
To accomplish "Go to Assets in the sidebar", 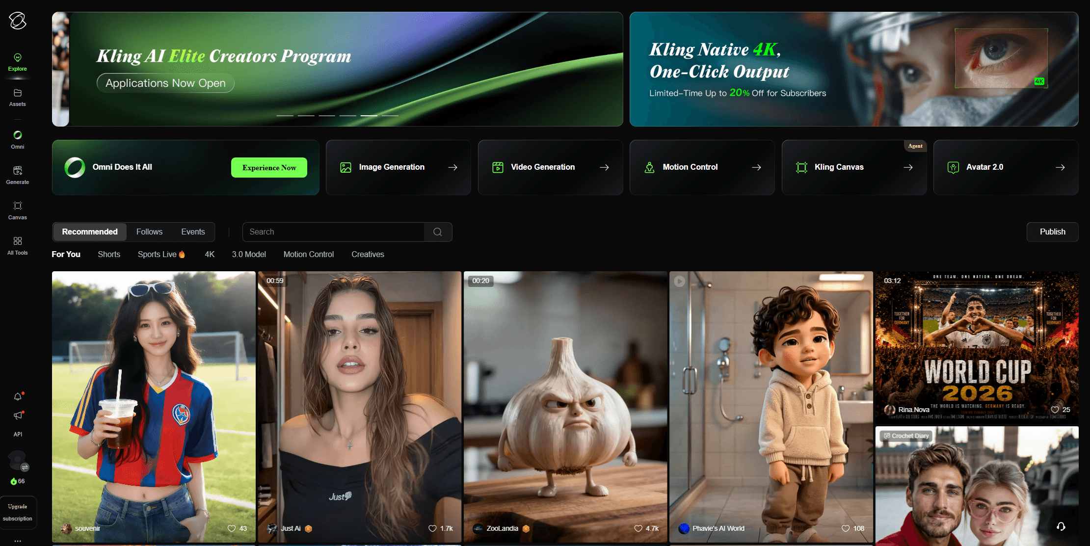I will (x=18, y=98).
